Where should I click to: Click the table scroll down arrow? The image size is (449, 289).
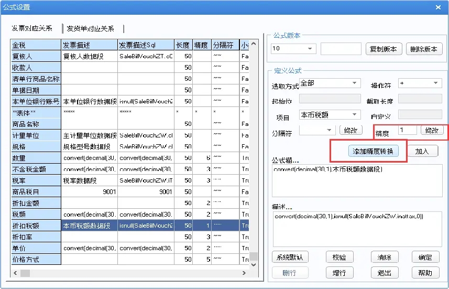254,265
